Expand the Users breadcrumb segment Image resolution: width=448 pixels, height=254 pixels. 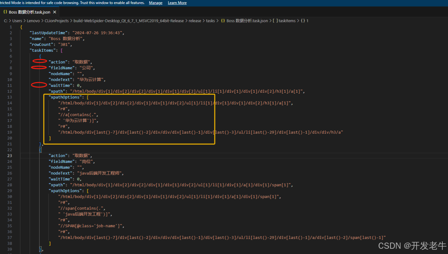coord(17,21)
